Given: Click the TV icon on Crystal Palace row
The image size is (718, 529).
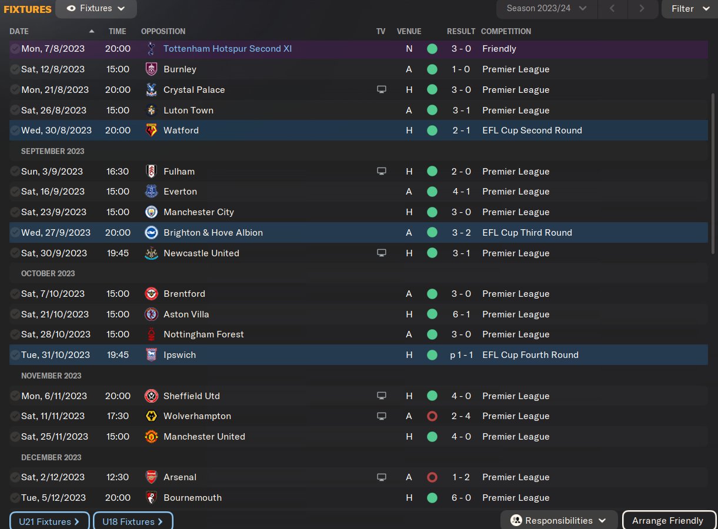Looking at the screenshot, I should click(382, 90).
